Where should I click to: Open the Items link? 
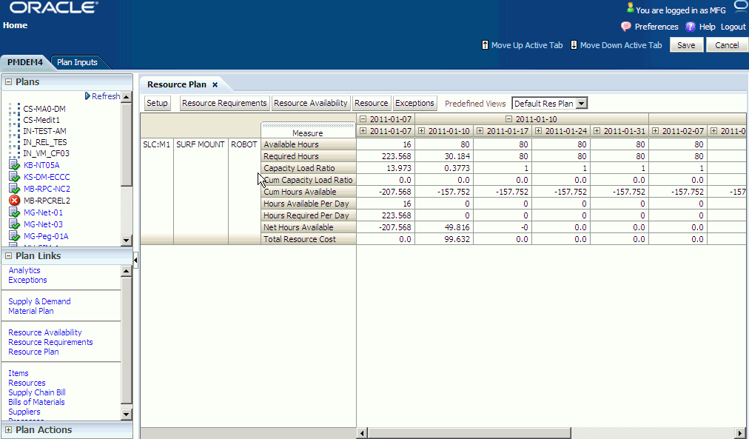[x=19, y=373]
